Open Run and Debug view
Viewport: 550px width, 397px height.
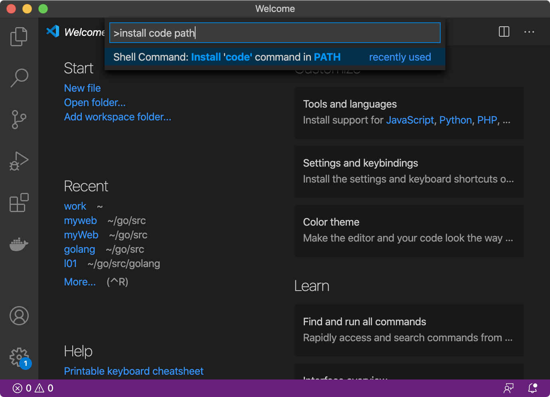[19, 161]
